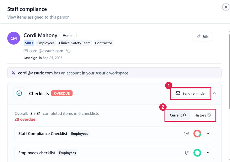
Task: Switch to the History tab
Action: pyautogui.click(x=202, y=115)
